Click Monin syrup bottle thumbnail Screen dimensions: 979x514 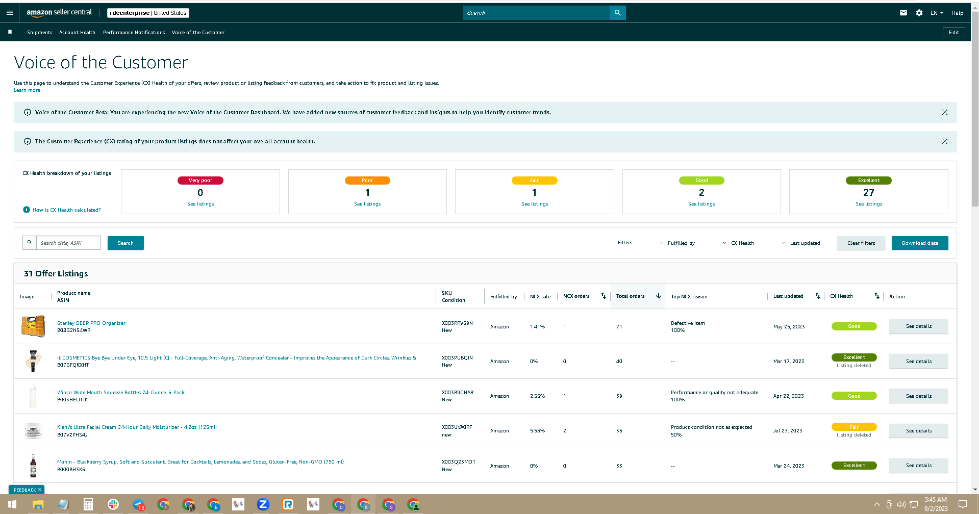coord(33,466)
